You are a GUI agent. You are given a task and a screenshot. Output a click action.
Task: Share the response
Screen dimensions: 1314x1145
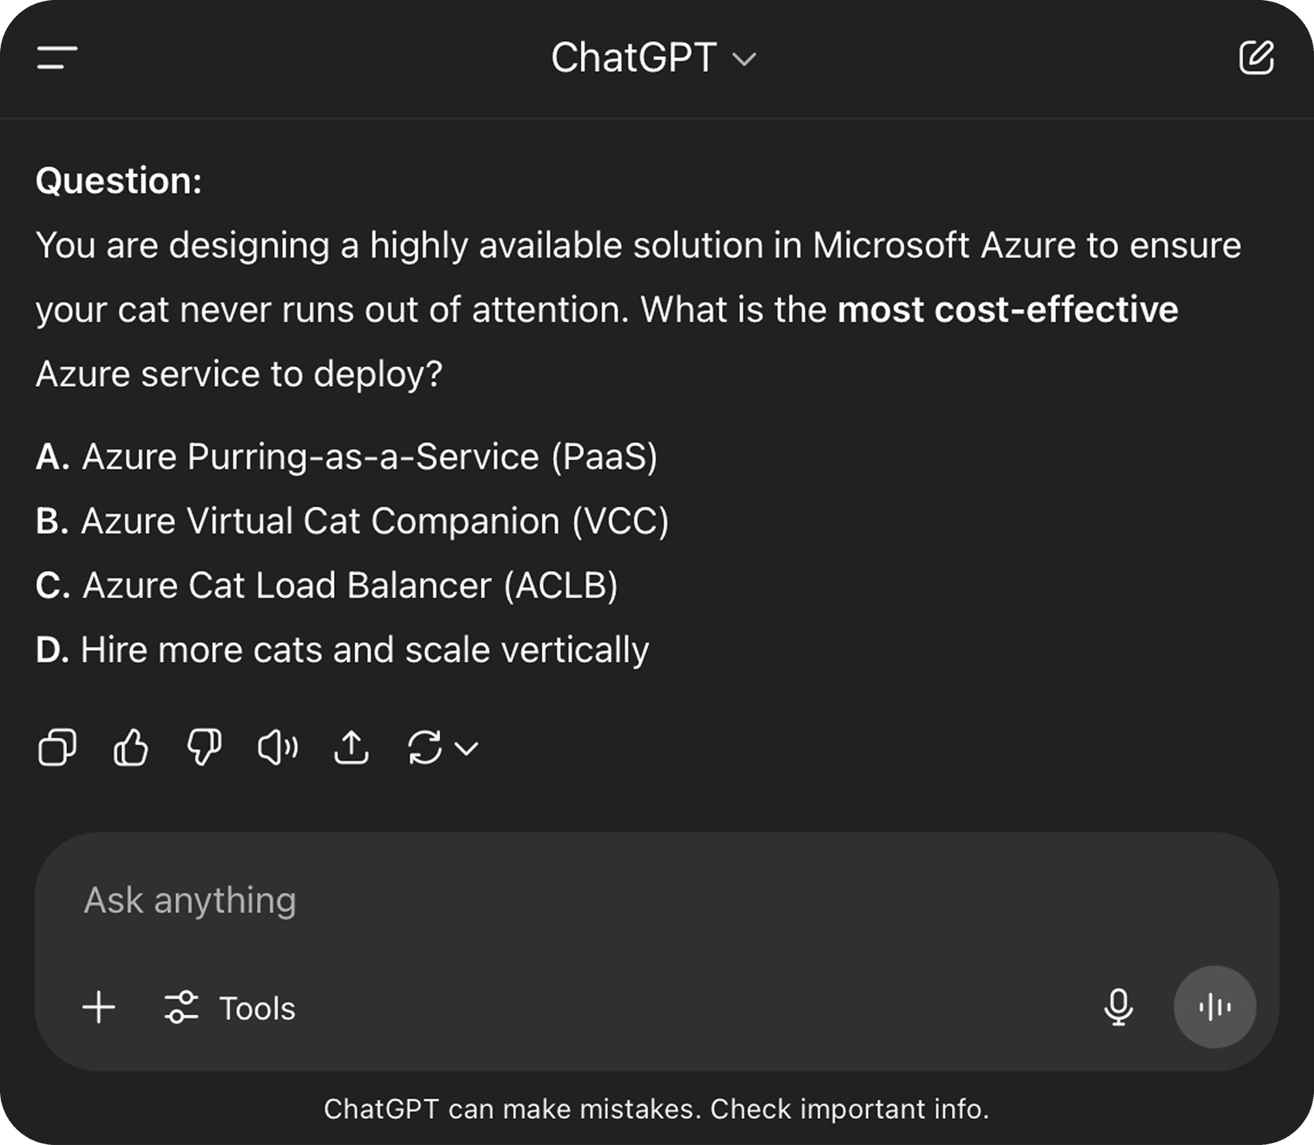[x=352, y=748]
